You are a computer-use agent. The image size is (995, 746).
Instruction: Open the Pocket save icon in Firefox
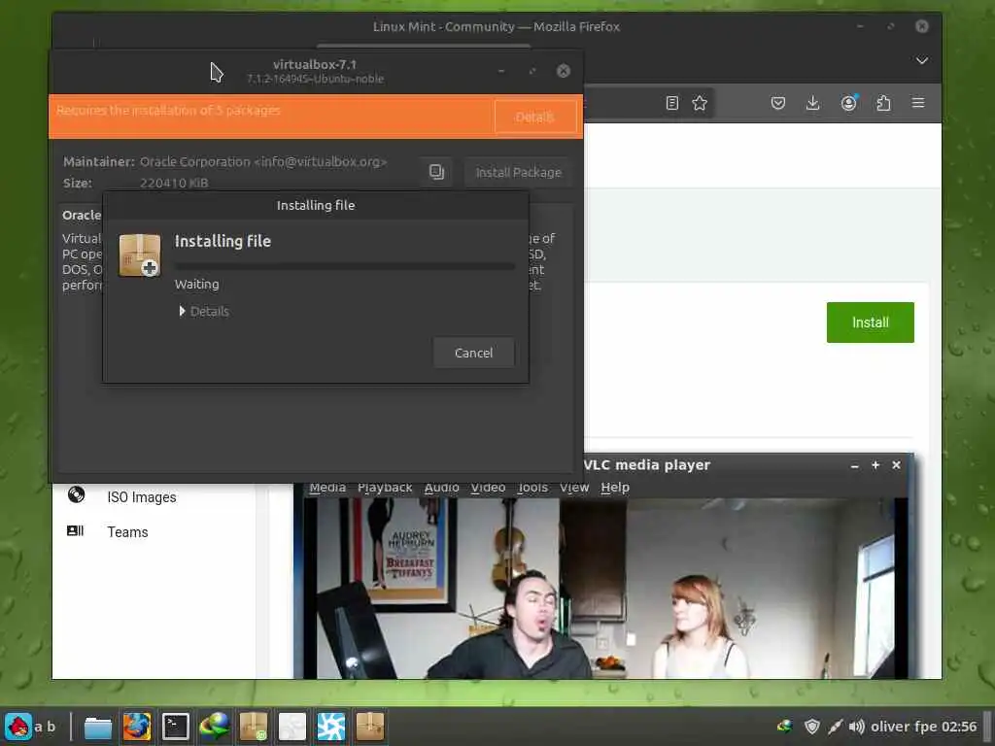coord(778,103)
